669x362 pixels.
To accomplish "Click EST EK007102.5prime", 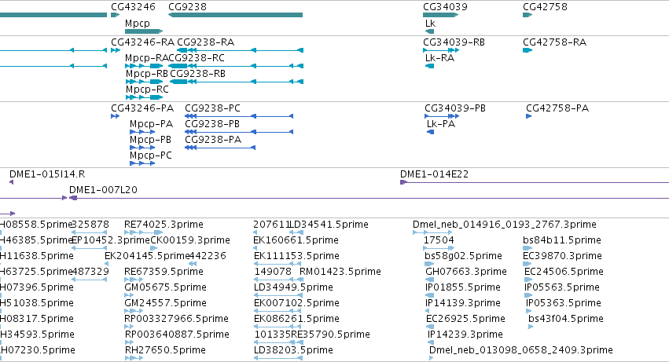I will coord(296,304).
